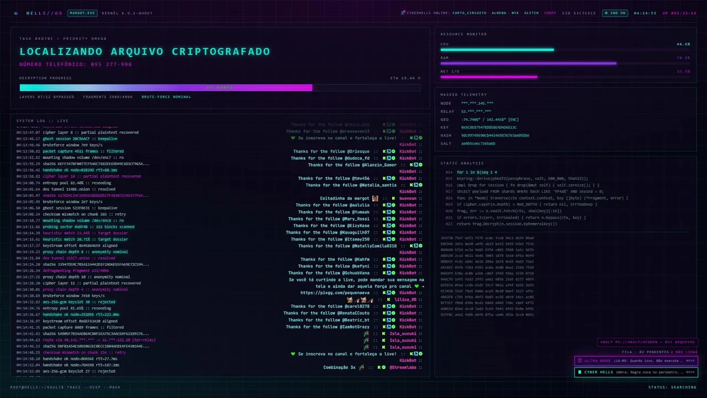Toggle the SND ON sound button
The image size is (707, 398).
pyautogui.click(x=615, y=13)
